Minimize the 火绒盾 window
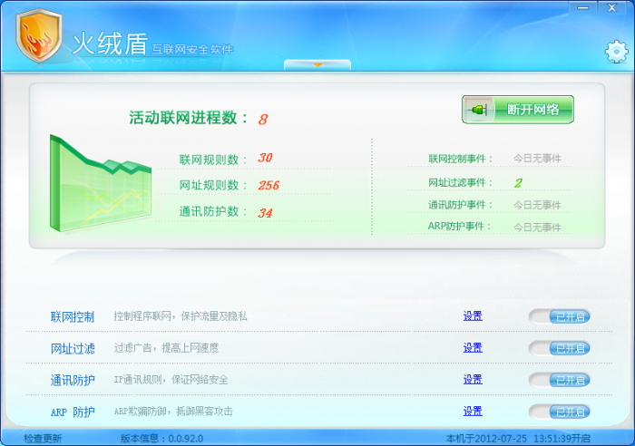Viewport: 635px width, 446px height. [x=582, y=7]
